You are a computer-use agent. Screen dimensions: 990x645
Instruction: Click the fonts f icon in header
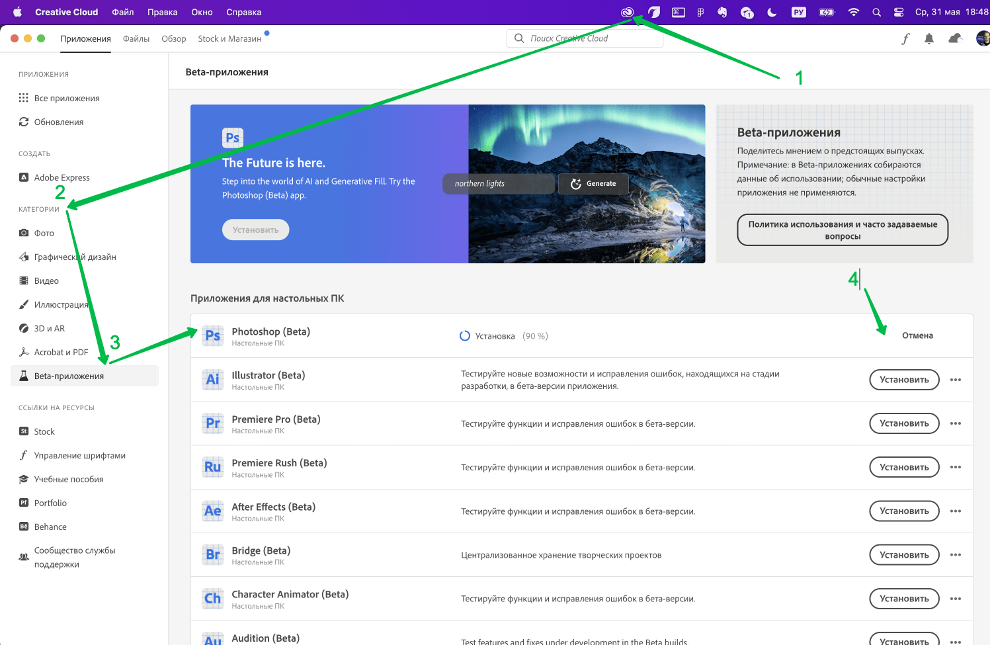pos(905,38)
